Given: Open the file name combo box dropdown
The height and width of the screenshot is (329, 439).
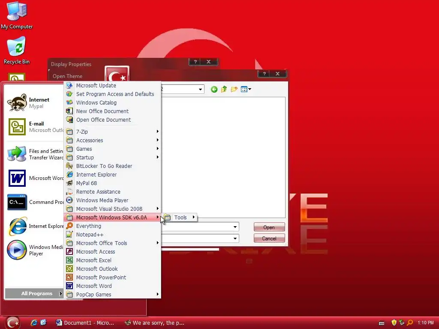Looking at the screenshot, I should [x=235, y=227].
